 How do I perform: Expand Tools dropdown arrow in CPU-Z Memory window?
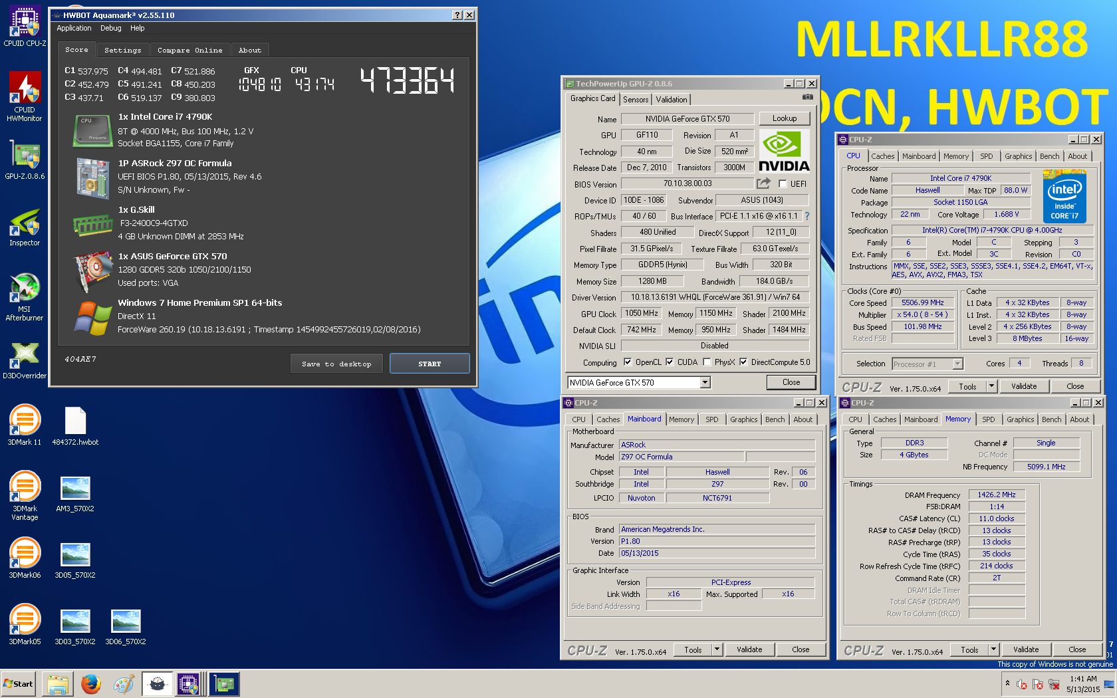[x=993, y=649]
